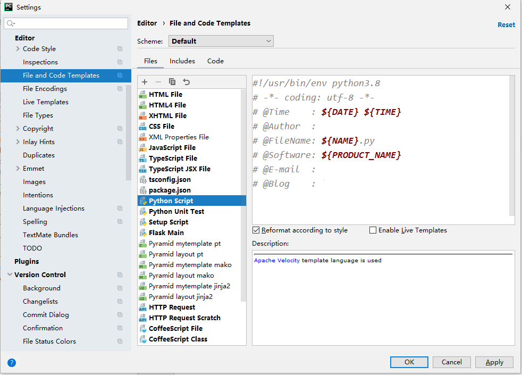This screenshot has height=375, width=522.
Task: Open Live Templates settings page
Action: click(x=46, y=102)
